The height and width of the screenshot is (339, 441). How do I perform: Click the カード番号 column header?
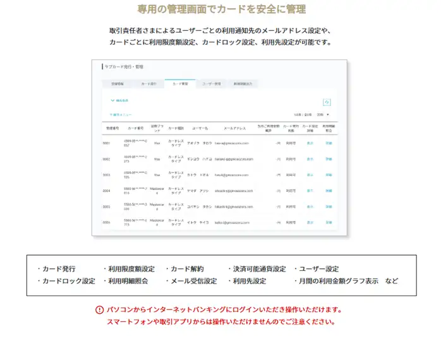(x=136, y=128)
